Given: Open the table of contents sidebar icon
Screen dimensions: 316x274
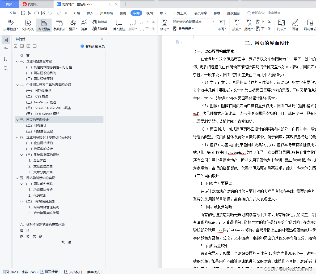Looking at the screenshot, I should tap(6, 40).
